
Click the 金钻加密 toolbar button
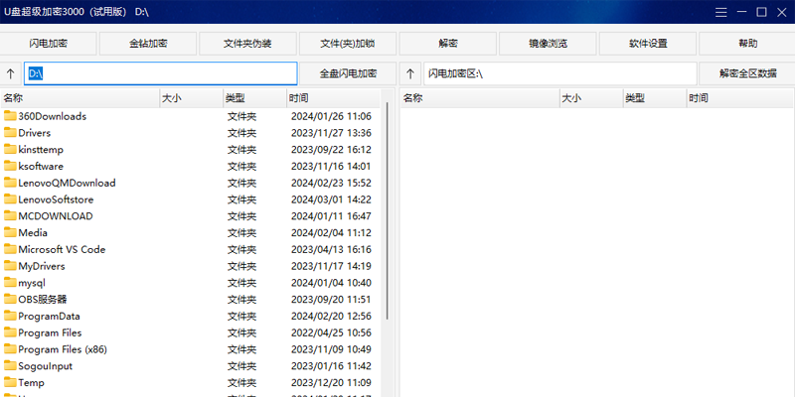(148, 44)
